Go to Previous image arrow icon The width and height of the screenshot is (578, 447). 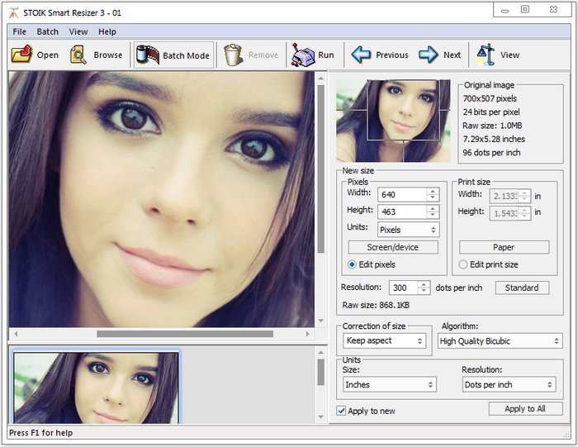point(361,55)
